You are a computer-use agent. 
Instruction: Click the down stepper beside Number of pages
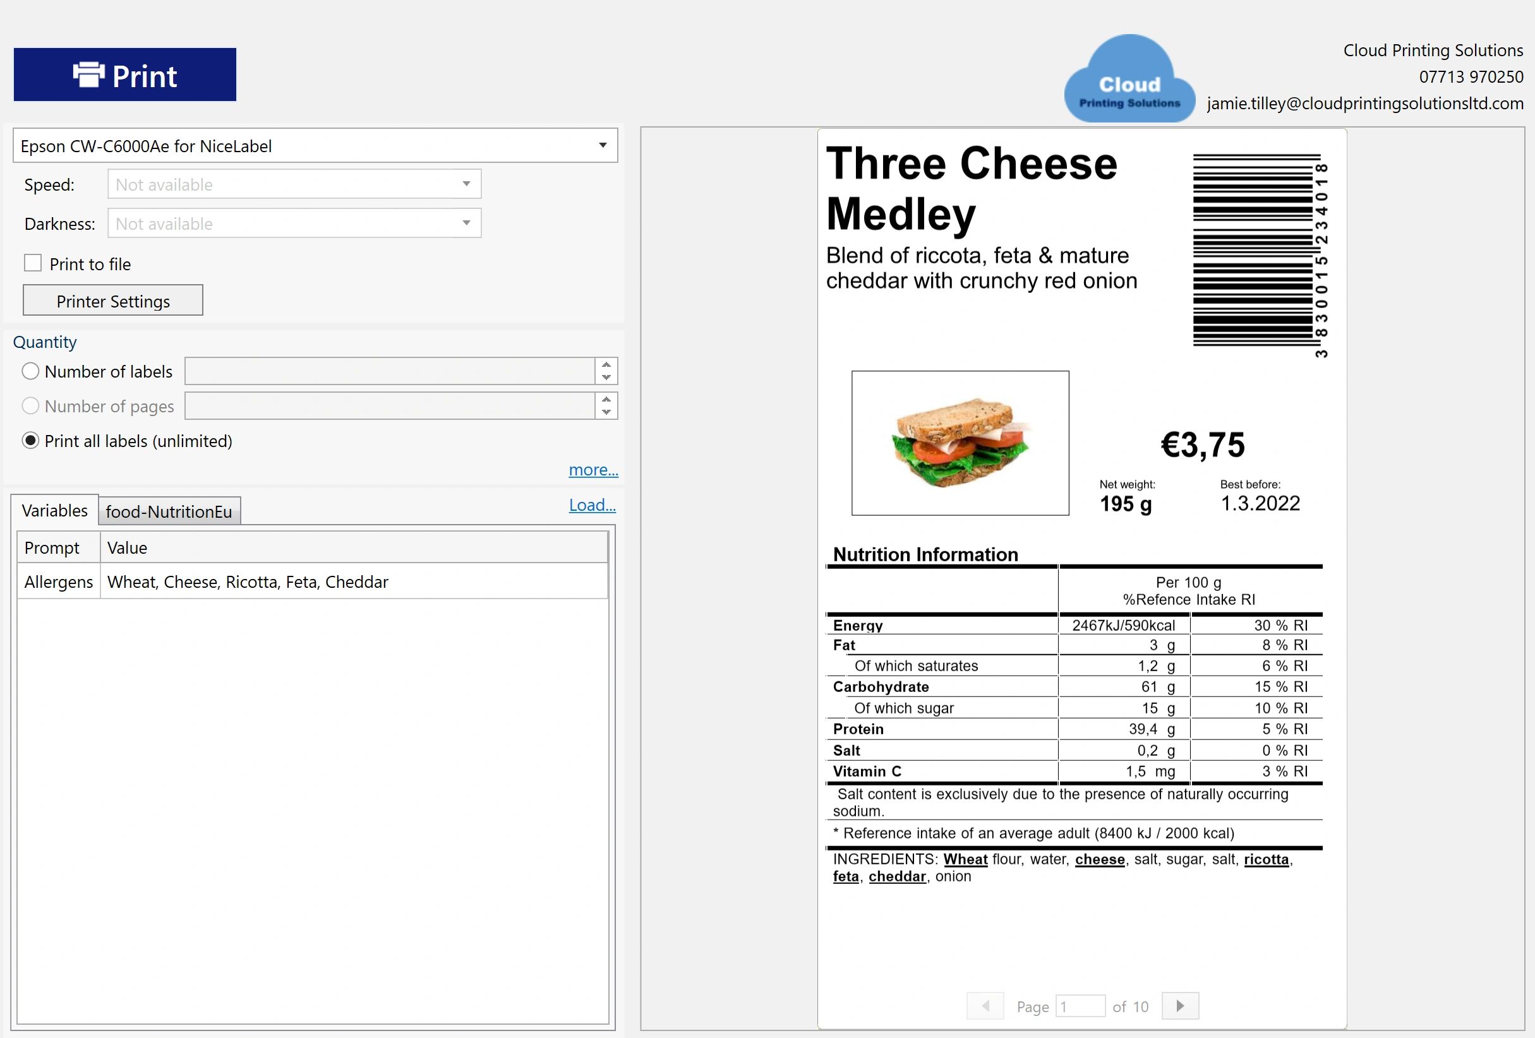click(x=605, y=413)
